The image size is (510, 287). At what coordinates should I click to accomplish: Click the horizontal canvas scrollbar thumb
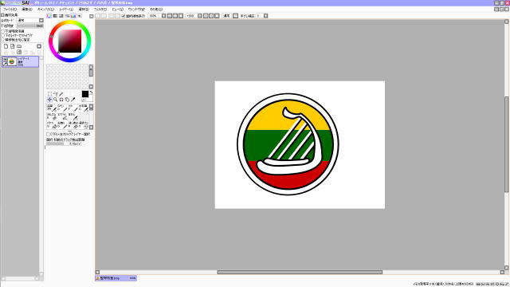tap(300, 272)
